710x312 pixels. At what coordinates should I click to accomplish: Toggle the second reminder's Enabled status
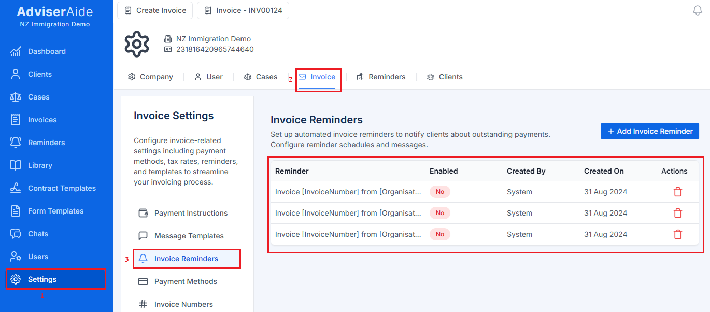click(439, 212)
